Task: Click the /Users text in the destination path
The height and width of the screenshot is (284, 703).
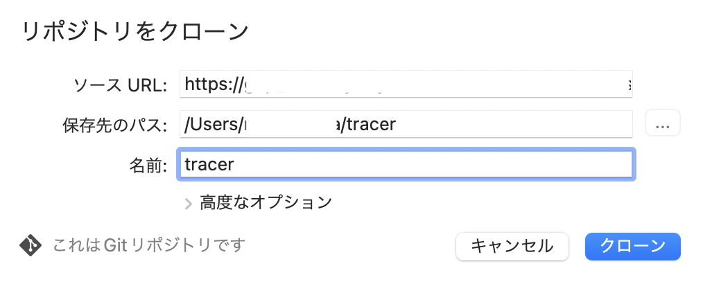Action: tap(212, 125)
